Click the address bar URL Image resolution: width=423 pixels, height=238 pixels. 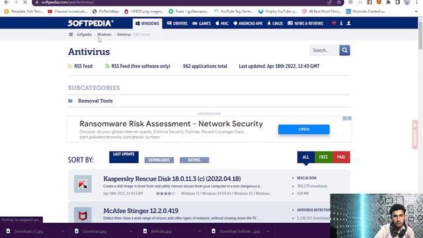(x=67, y=2)
